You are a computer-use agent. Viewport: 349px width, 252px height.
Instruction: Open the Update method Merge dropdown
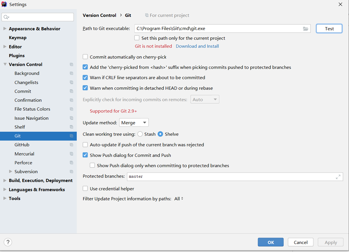pyautogui.click(x=134, y=123)
